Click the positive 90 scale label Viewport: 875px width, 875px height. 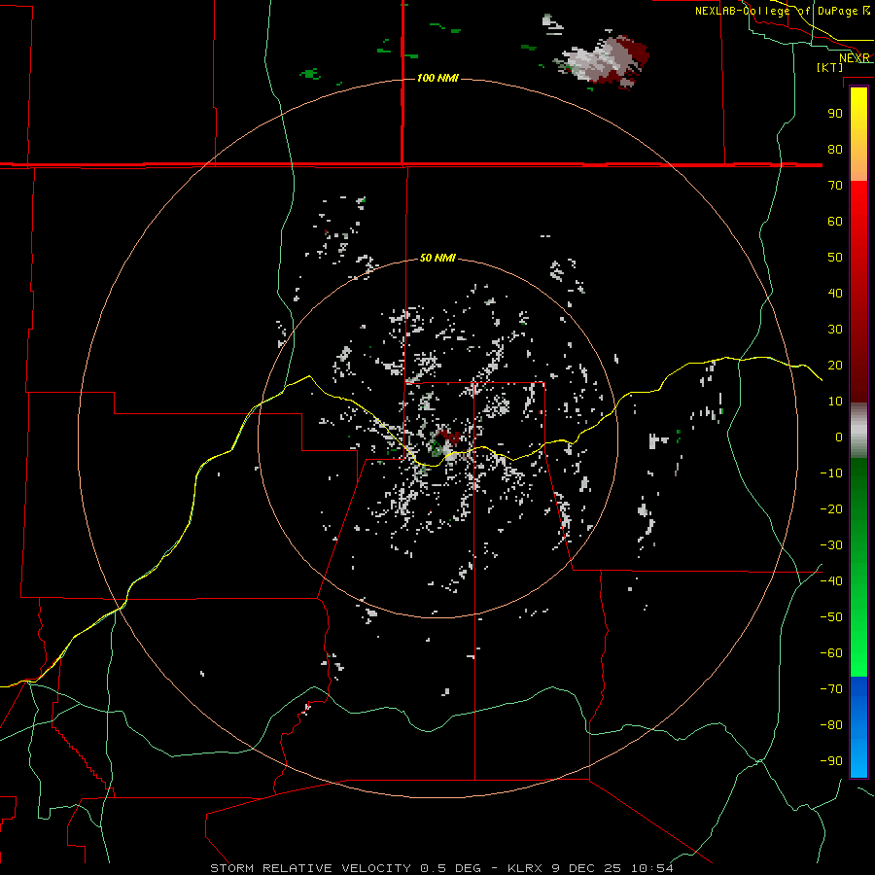point(835,114)
